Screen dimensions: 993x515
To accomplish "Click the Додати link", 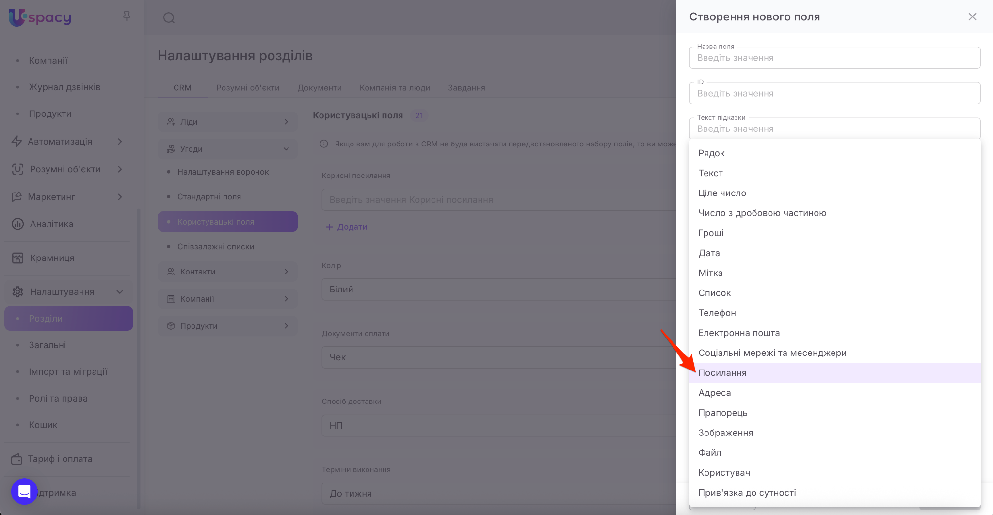I will (x=347, y=227).
